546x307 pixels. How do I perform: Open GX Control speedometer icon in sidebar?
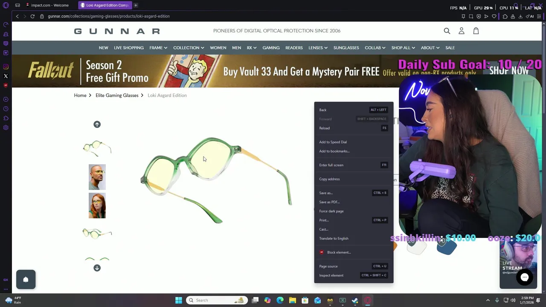(6, 24)
